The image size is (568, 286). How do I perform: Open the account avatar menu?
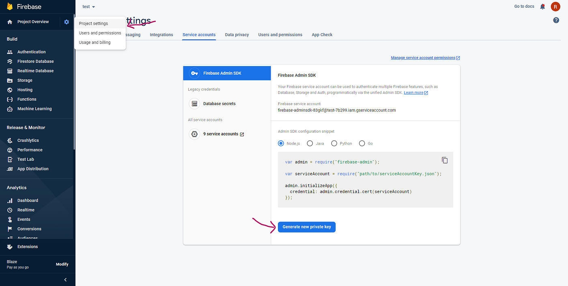(555, 6)
